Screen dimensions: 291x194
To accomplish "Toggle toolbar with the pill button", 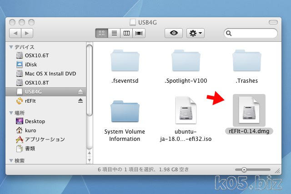I will coord(273,22).
